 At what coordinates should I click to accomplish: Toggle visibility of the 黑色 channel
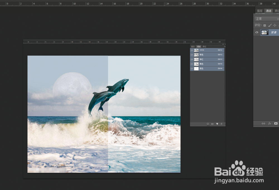click(192, 69)
